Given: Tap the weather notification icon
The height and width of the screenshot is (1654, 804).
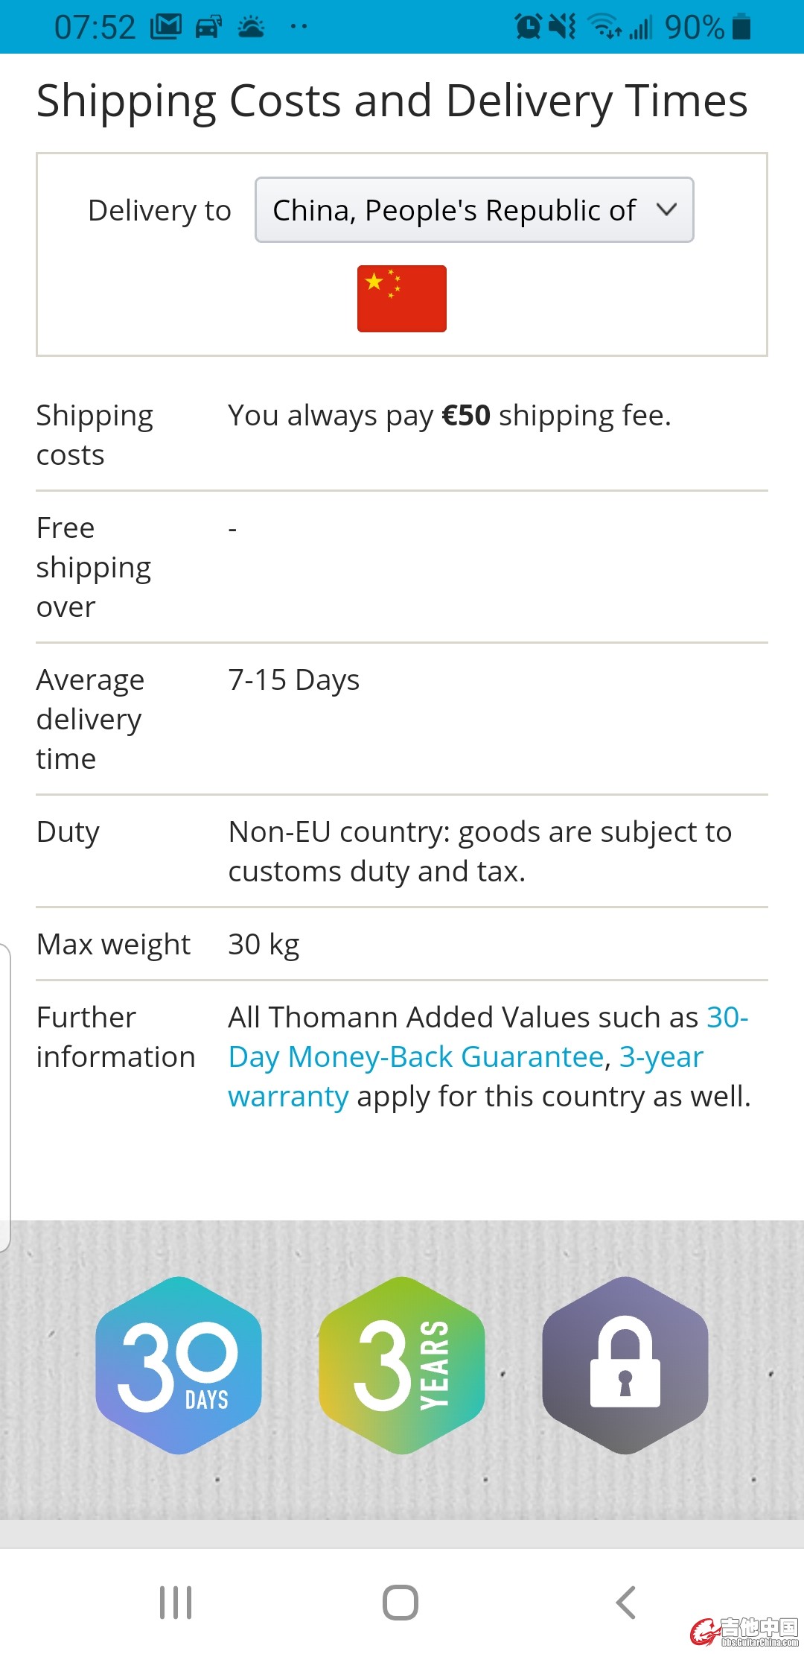Looking at the screenshot, I should tap(251, 28).
